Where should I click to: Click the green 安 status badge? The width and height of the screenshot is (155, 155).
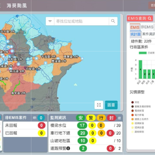pos(81,118)
